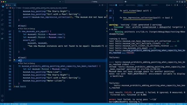Screen dimensions: 187x105
Task: Open panel More Actions ellipsis
Action: [x=180, y=5]
